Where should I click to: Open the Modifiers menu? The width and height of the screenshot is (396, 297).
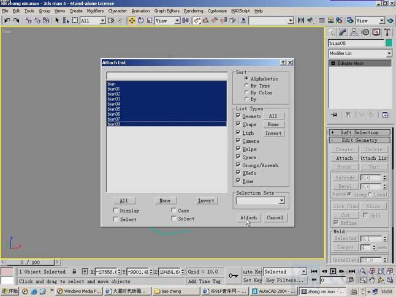(x=95, y=11)
